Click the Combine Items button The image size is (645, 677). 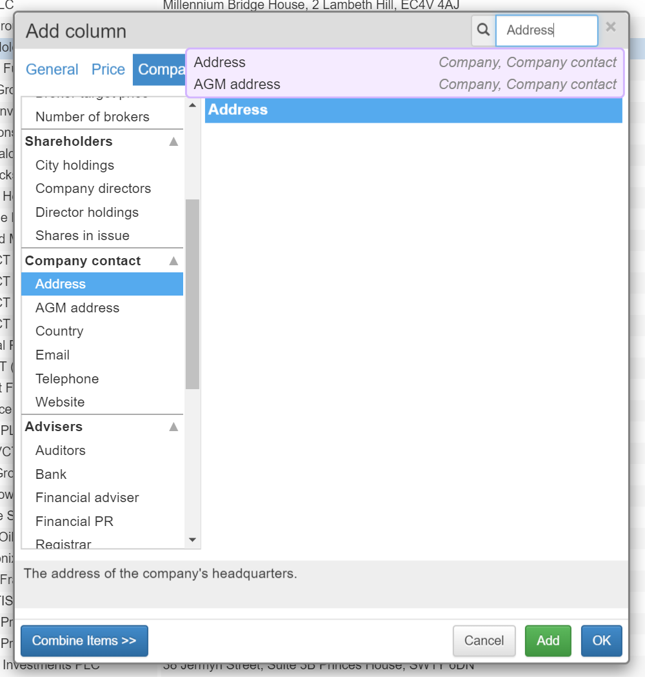click(84, 641)
